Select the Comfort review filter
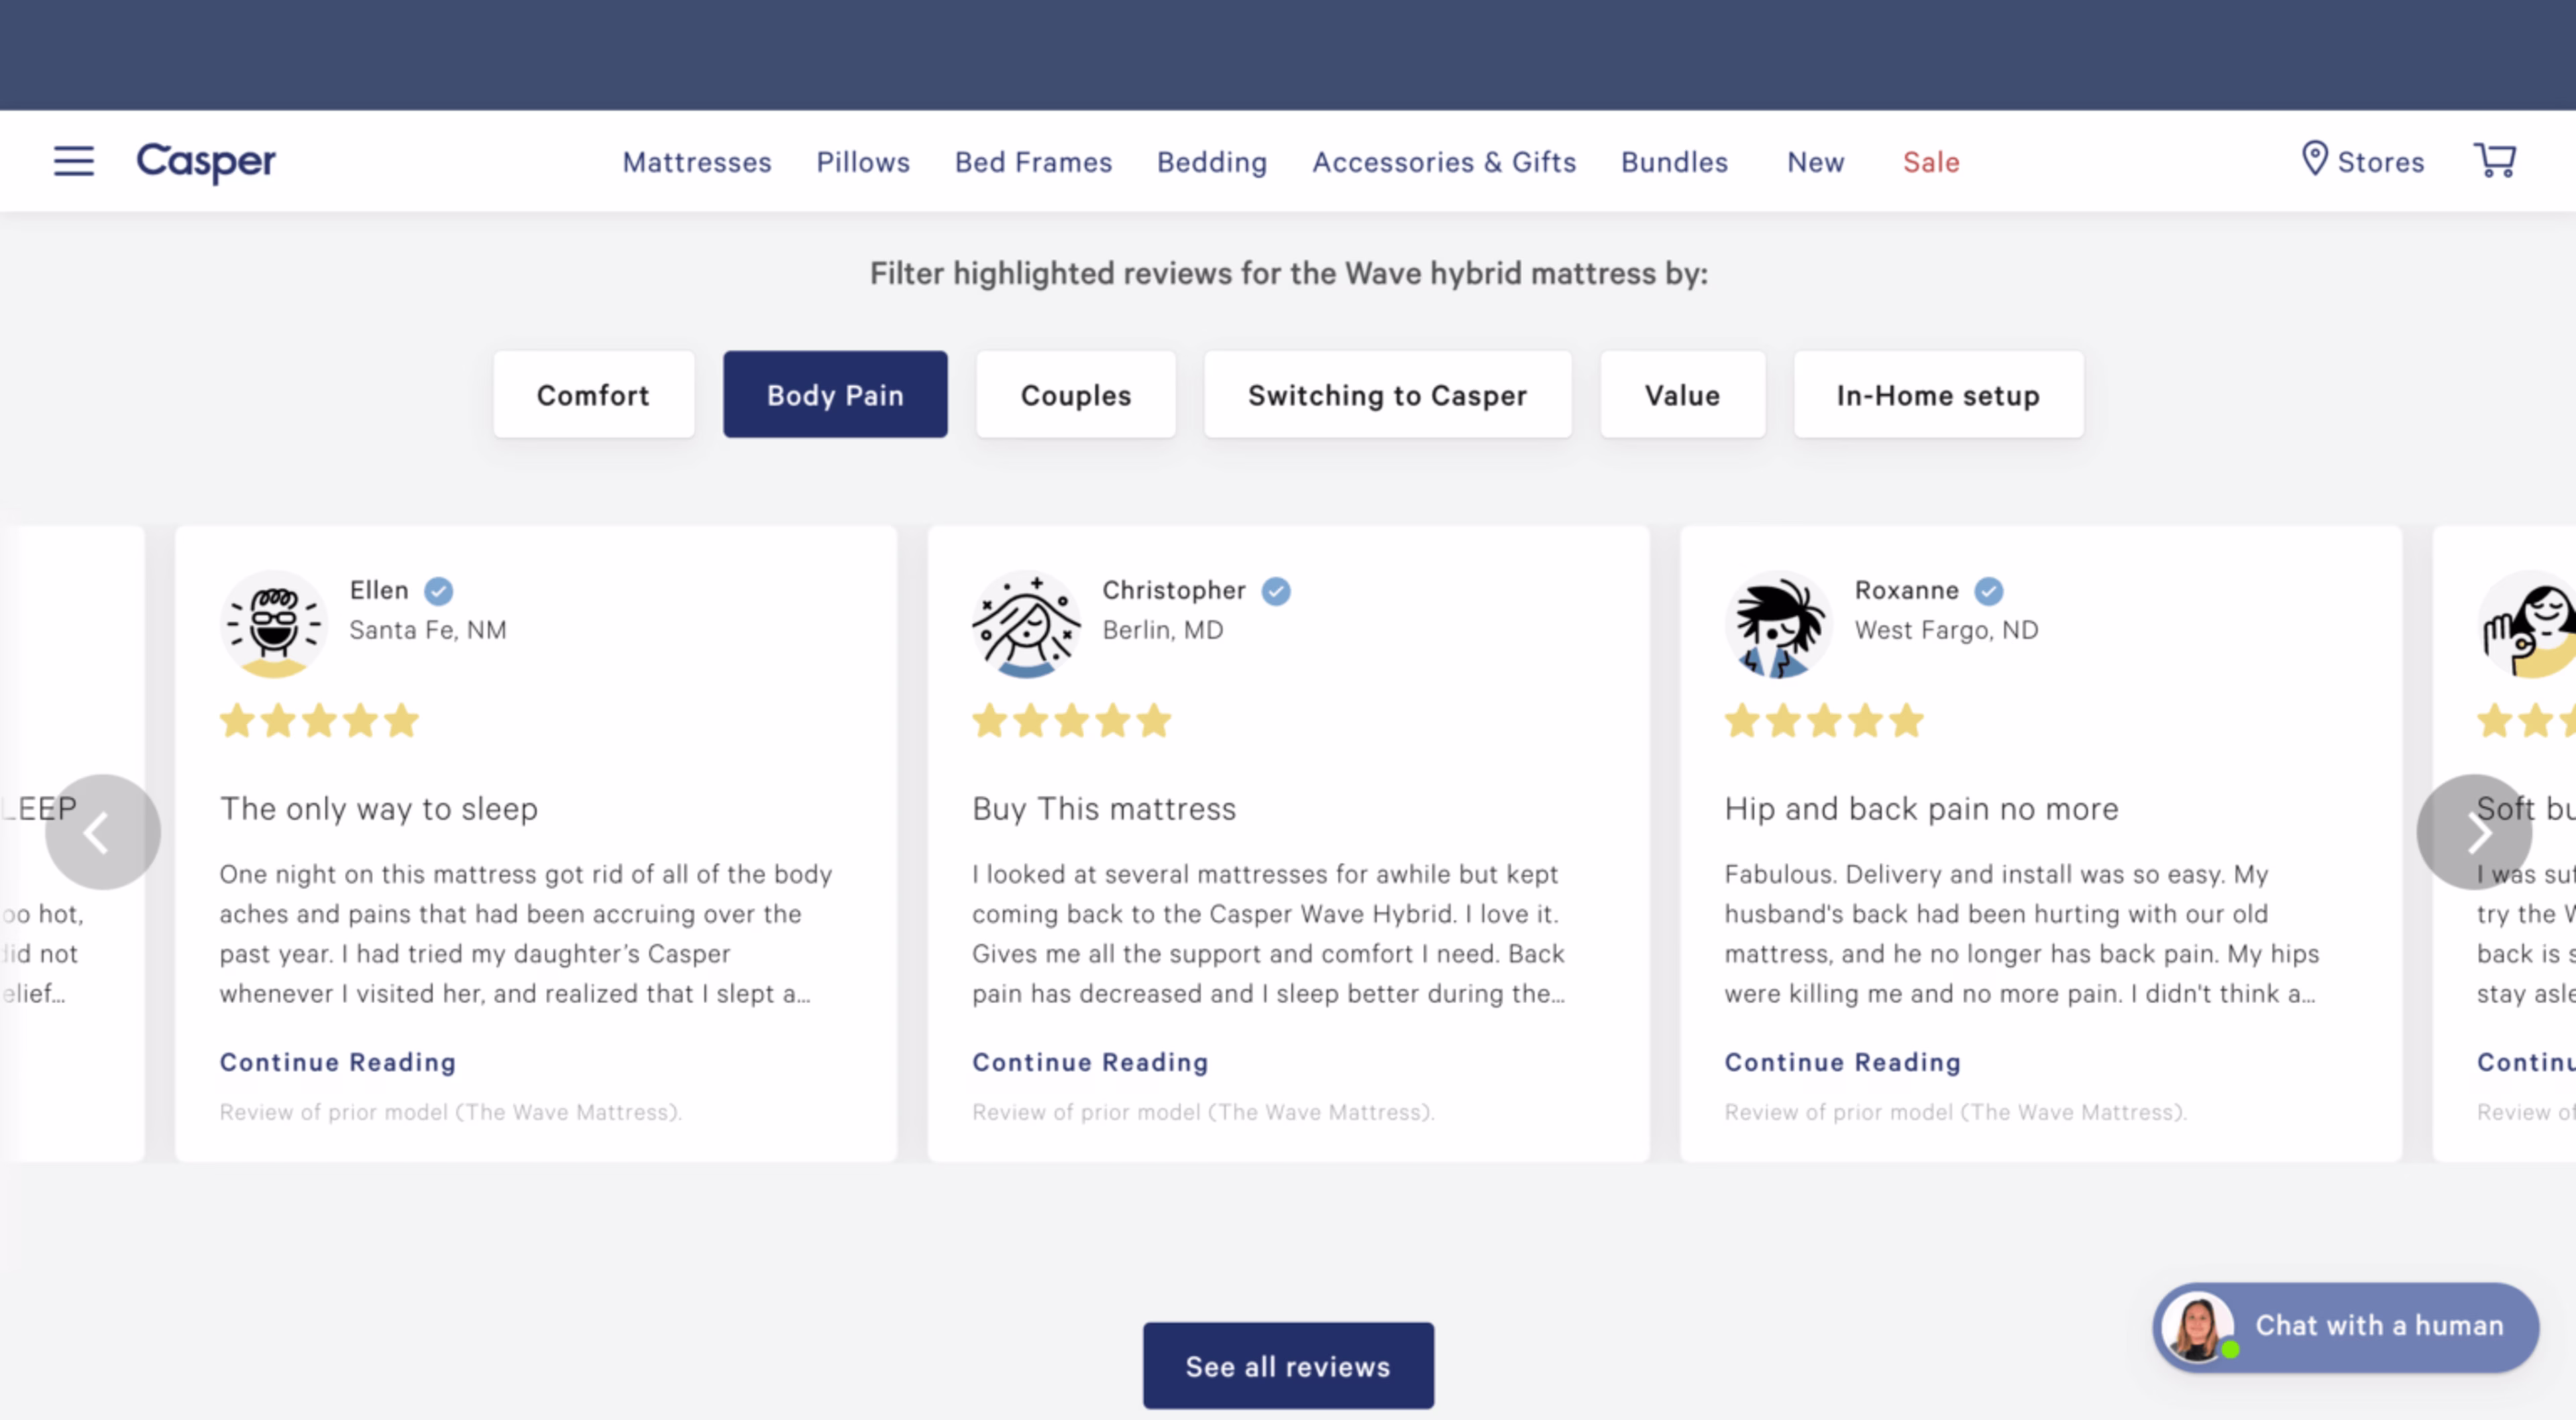 [x=593, y=395]
